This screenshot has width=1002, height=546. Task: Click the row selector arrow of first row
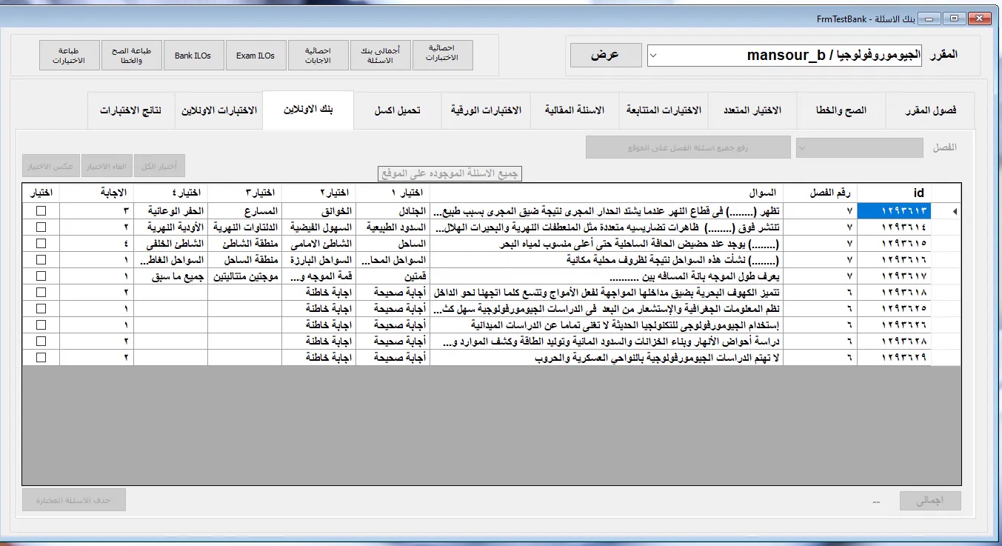(947, 211)
